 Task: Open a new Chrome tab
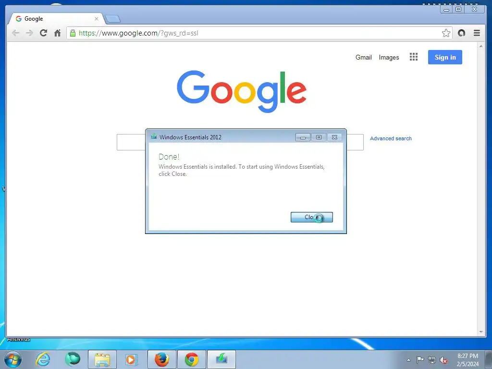112,19
